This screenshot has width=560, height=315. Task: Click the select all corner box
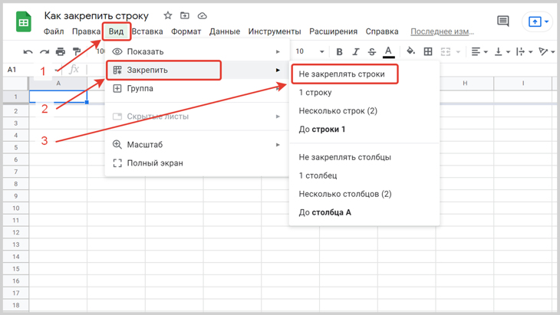click(16, 83)
